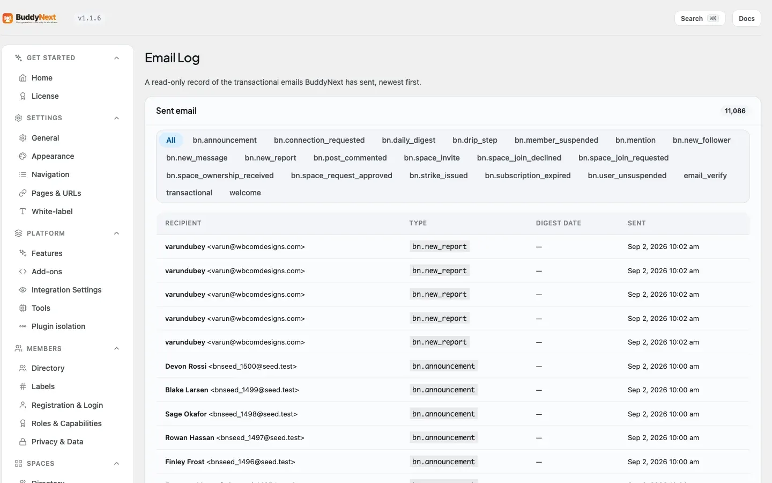Filter by bn.space_join_requested
This screenshot has width=772, height=483.
coord(623,158)
